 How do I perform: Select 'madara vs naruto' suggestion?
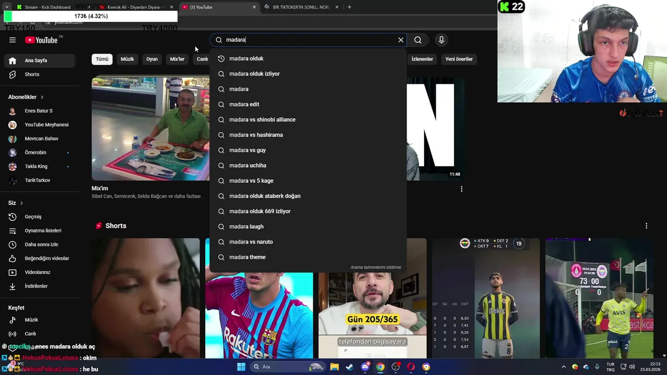[308, 242]
